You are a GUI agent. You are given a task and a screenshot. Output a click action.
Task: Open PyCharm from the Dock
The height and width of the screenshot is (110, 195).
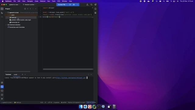tap(94, 107)
